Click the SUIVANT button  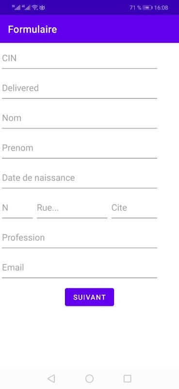[89, 297]
